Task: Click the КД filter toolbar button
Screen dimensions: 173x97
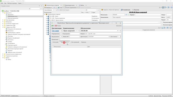Action: point(67,10)
